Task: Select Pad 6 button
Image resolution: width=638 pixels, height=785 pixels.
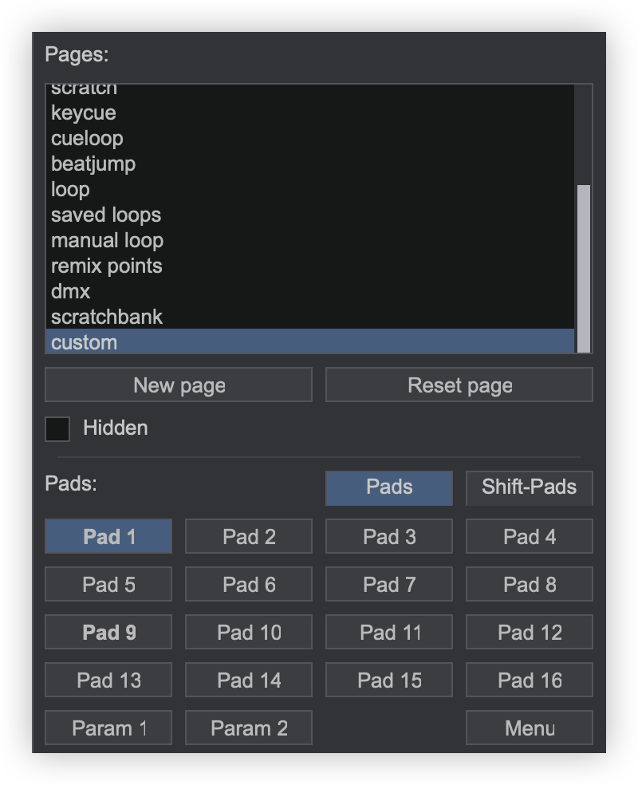Action: tap(249, 584)
